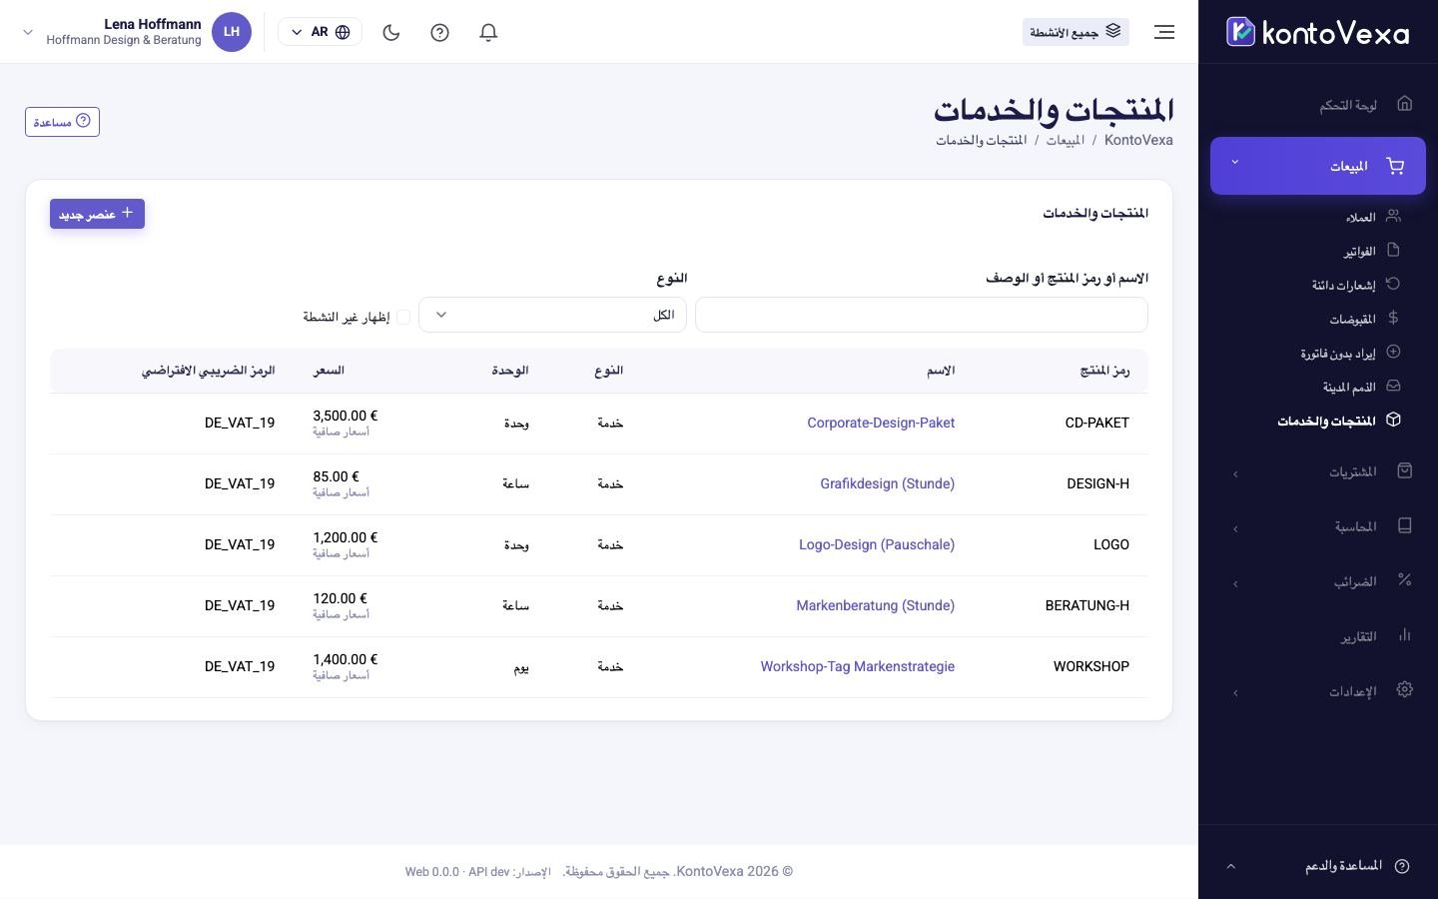1438x899 pixels.
Task: Click the shopping cart icon for المبيعات
Action: [1395, 166]
